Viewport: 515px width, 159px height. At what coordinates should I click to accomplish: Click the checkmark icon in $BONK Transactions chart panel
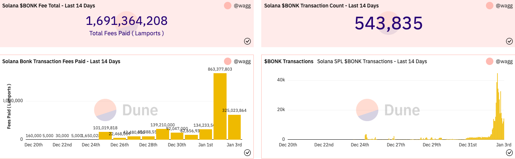[x=509, y=153]
